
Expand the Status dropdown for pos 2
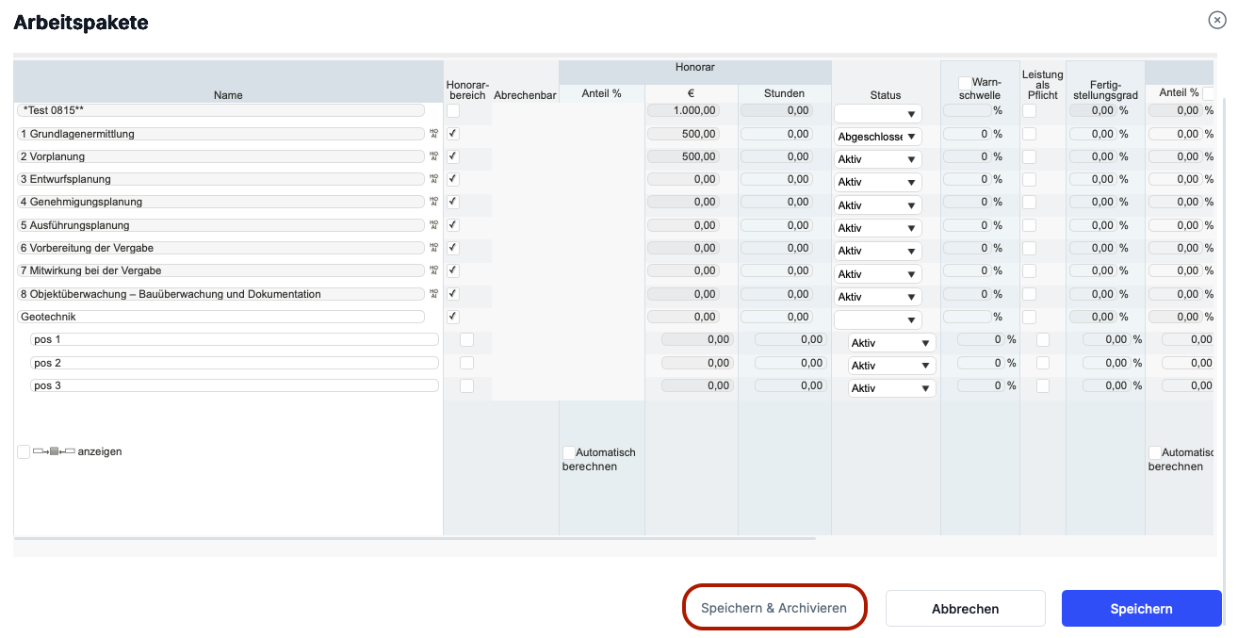click(891, 365)
